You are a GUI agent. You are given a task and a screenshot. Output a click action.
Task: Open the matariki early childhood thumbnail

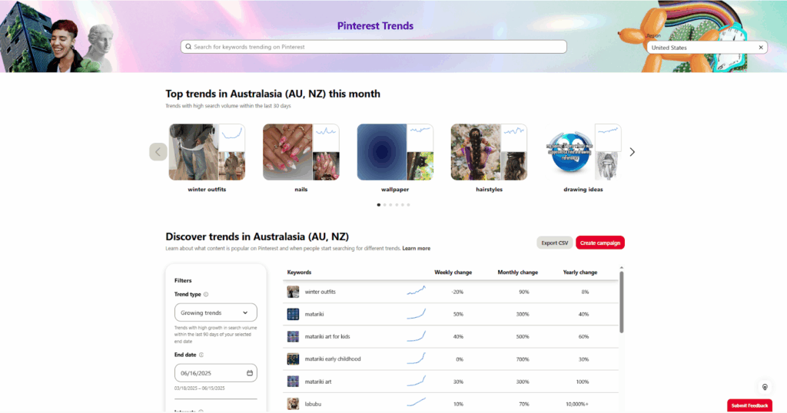coord(293,358)
